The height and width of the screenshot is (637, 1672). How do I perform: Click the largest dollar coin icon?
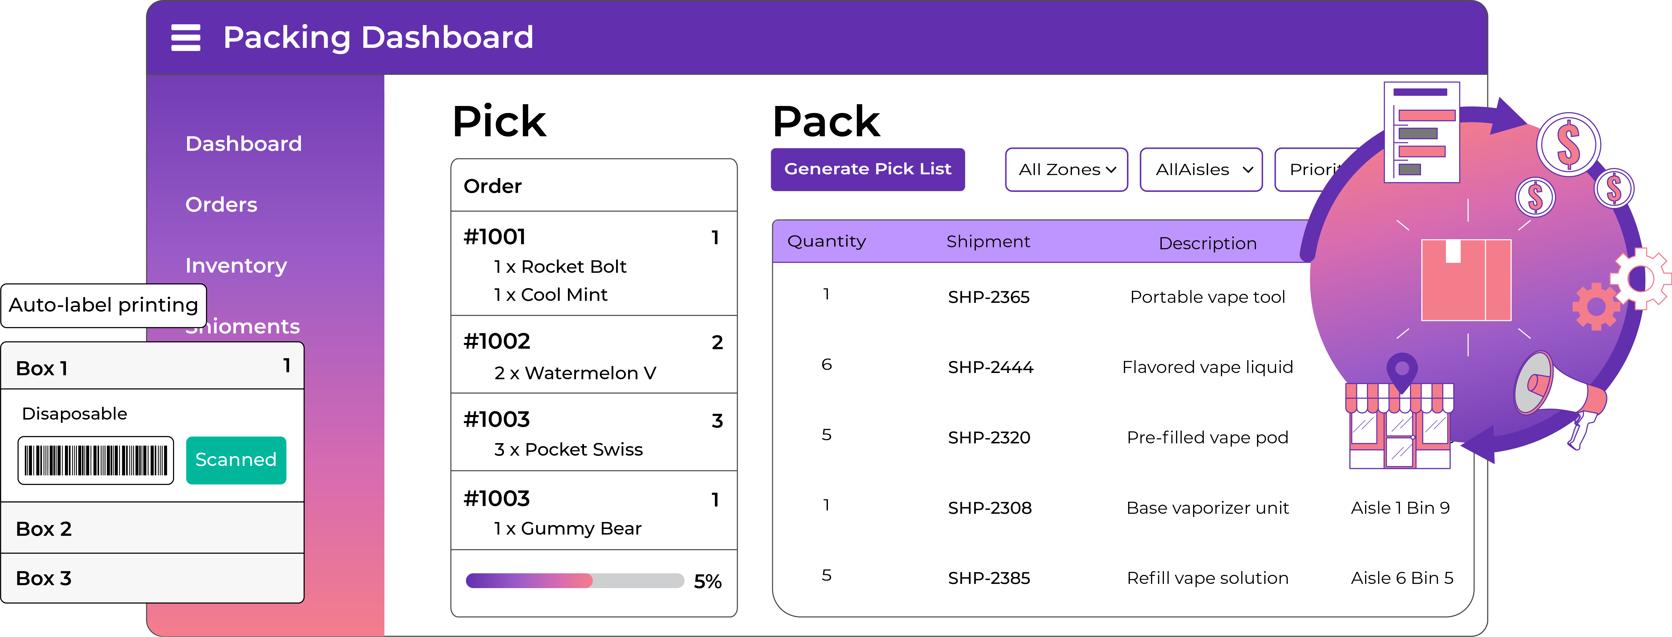(1568, 145)
